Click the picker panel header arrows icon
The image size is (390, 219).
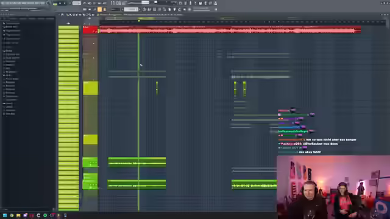pyautogui.click(x=68, y=23)
